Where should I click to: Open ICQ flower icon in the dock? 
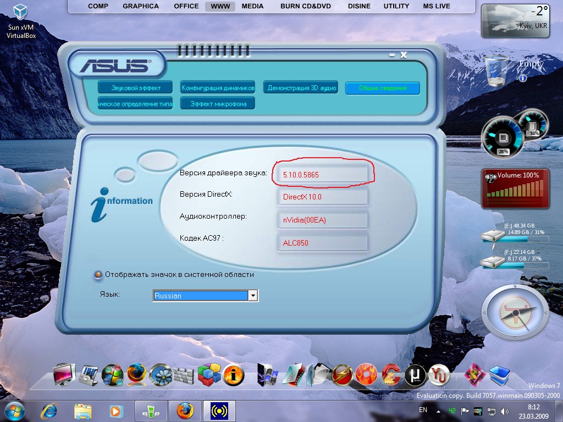161,375
